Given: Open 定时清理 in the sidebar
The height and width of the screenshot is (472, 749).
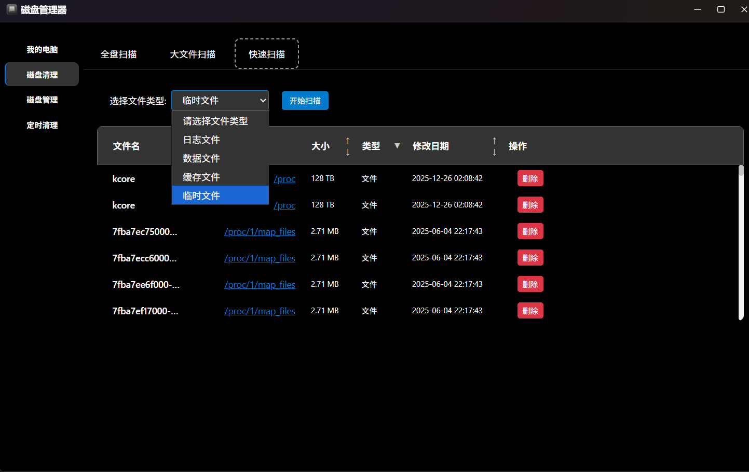Looking at the screenshot, I should [x=42, y=125].
